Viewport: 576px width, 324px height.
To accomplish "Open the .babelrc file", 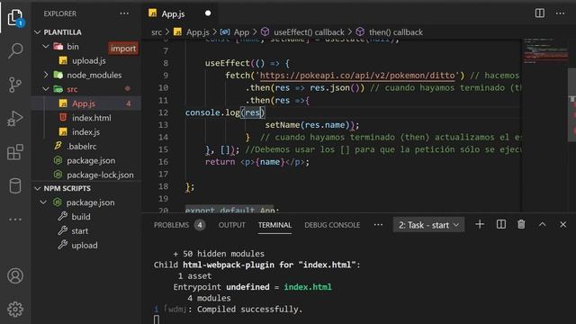I will [x=82, y=146].
